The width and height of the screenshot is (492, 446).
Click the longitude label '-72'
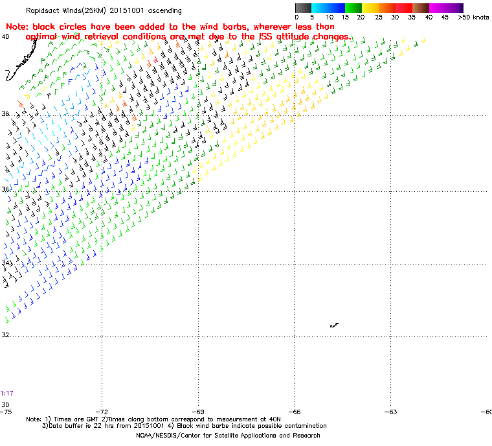(102, 412)
